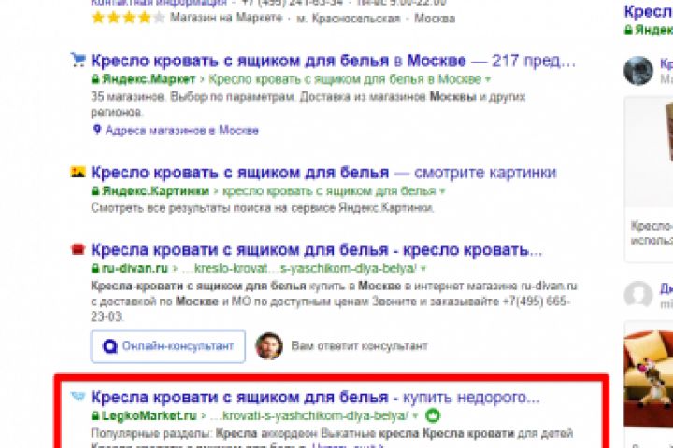Viewport: 673px width, 448px height.
Task: Open the ru-divan.ru result title
Action: pyautogui.click(x=316, y=250)
